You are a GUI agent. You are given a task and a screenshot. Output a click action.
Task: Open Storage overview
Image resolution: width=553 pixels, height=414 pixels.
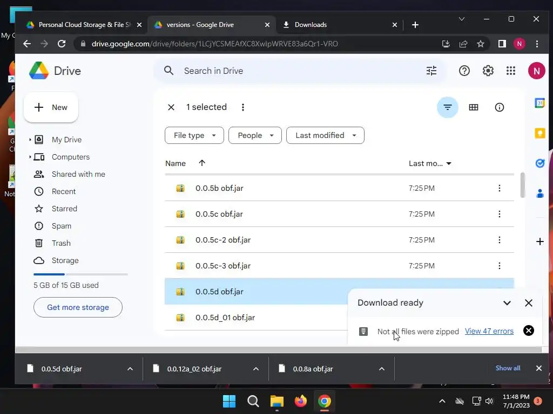click(65, 260)
